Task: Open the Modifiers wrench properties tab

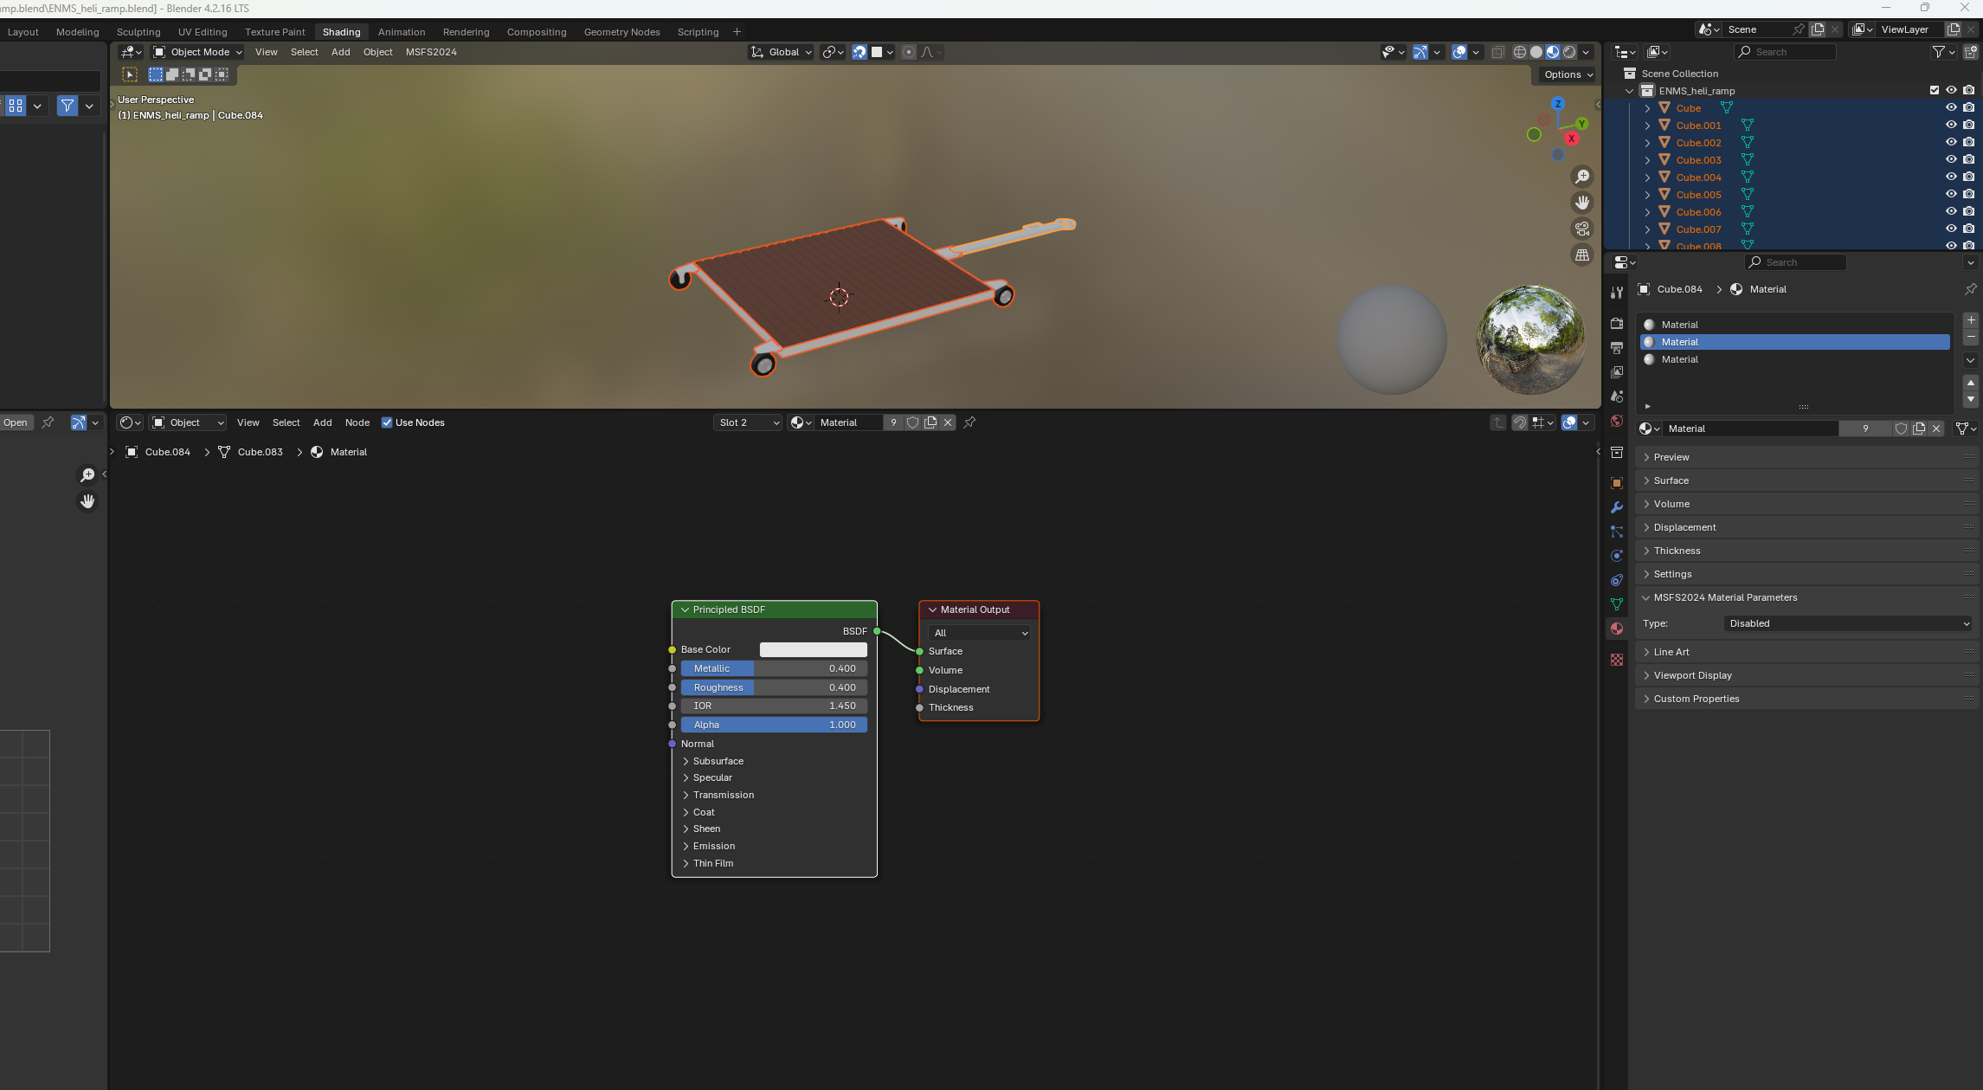Action: [x=1616, y=507]
